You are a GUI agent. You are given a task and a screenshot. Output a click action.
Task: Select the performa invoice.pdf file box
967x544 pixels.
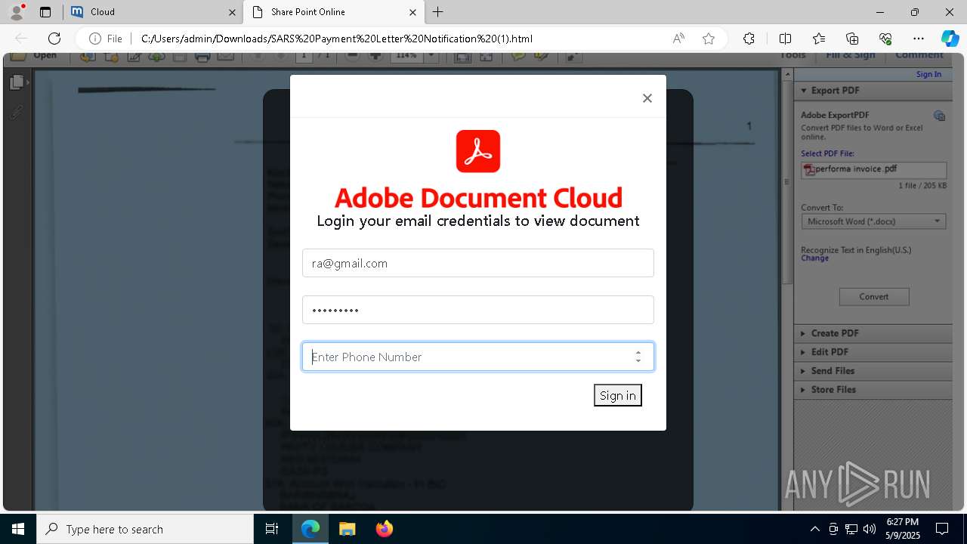coord(873,170)
